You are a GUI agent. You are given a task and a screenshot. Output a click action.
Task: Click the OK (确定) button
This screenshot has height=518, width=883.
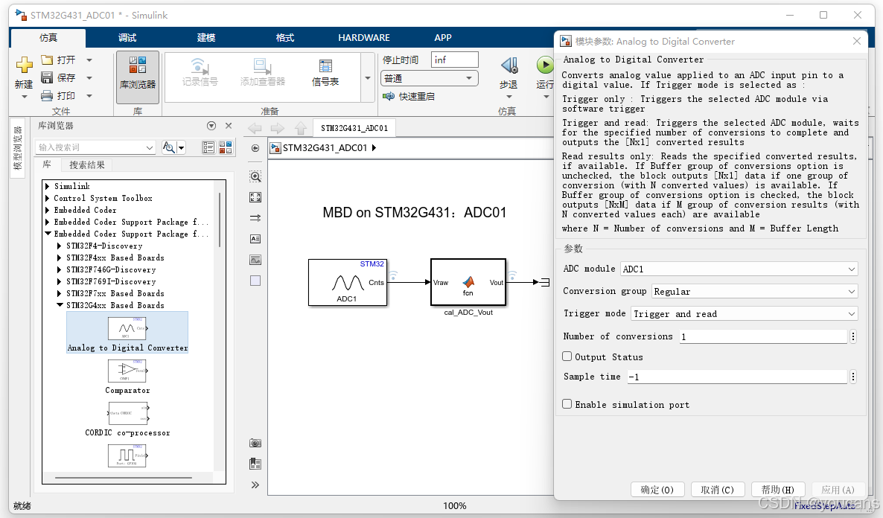(x=657, y=490)
